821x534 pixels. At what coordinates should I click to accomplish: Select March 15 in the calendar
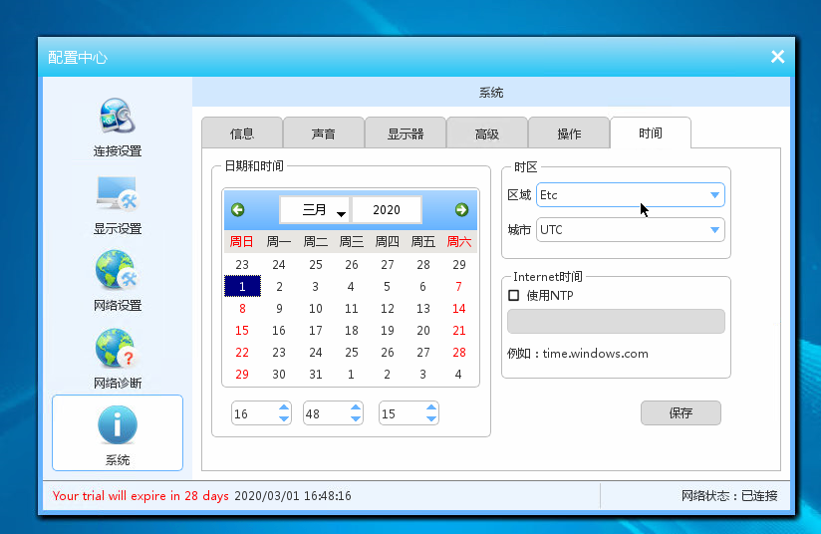pyautogui.click(x=242, y=331)
